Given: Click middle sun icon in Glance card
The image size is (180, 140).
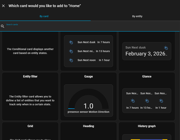Looking at the screenshot, I should (146, 101).
